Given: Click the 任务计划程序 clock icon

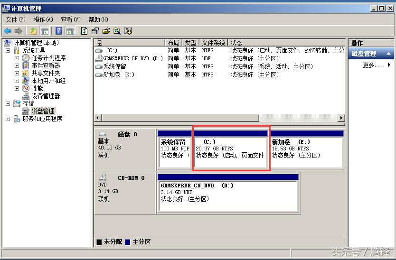Looking at the screenshot, I should click(x=26, y=58).
